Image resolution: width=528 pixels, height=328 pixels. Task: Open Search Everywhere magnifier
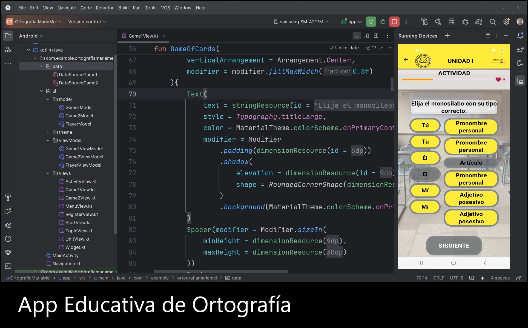pyautogui.click(x=492, y=22)
